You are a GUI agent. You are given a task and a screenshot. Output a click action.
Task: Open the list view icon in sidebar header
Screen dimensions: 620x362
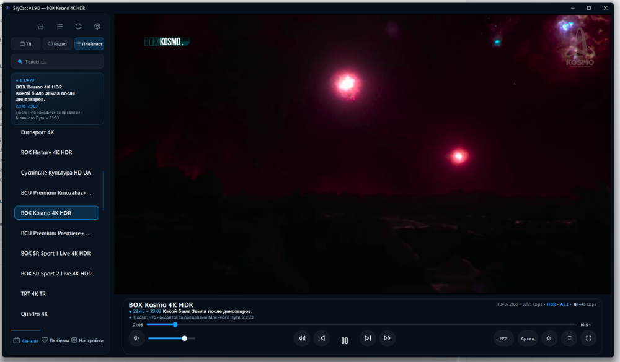(x=60, y=27)
